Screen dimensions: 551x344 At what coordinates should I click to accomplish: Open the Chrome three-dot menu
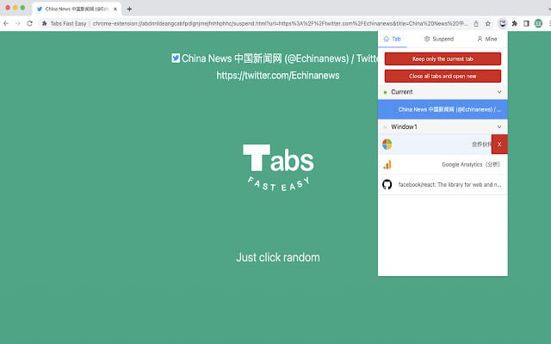click(546, 22)
